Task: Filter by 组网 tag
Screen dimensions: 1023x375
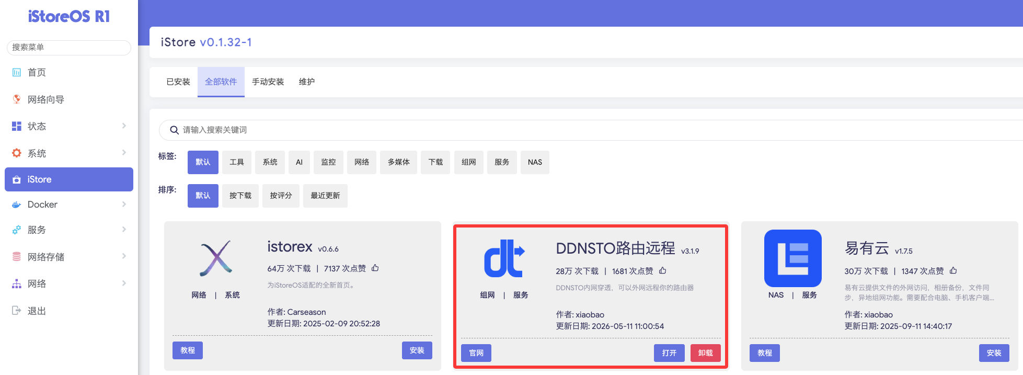Action: click(469, 162)
